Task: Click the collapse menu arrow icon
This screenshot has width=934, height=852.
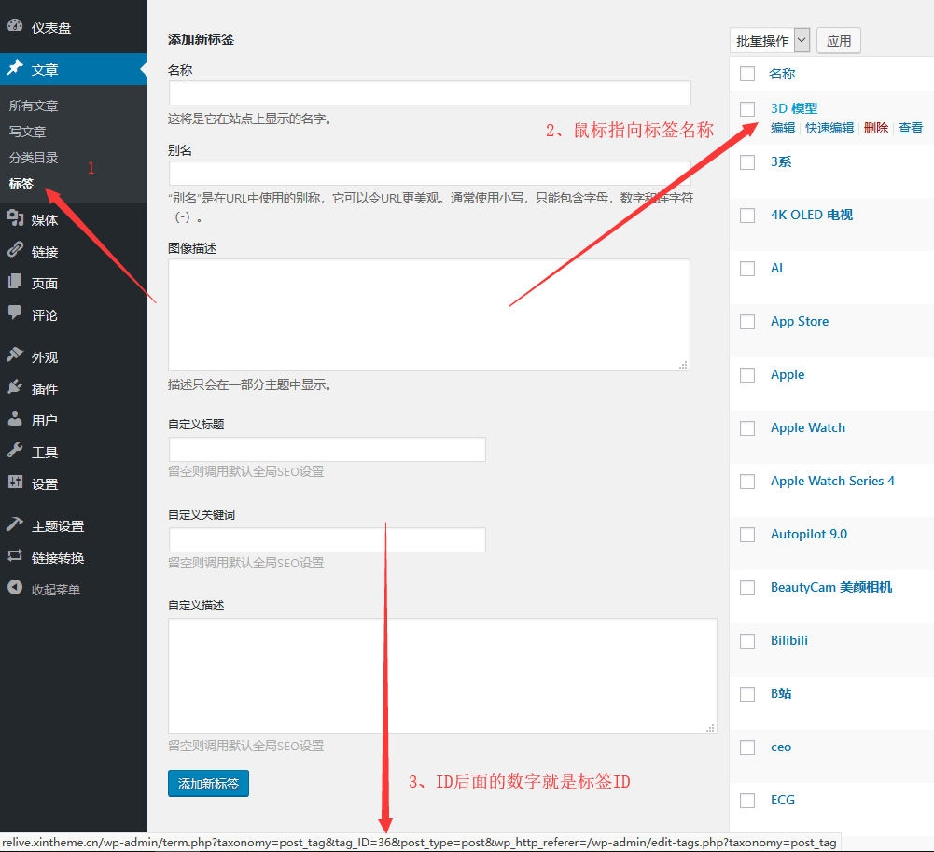Action: click(x=15, y=589)
